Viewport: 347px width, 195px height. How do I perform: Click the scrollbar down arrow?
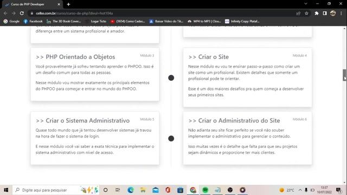344,183
